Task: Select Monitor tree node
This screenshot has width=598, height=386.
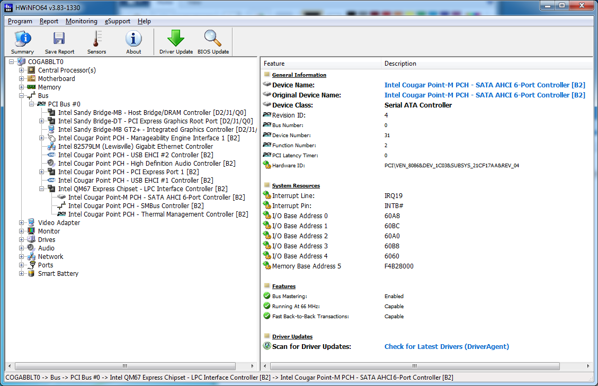Action: 49,231
